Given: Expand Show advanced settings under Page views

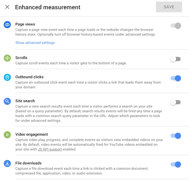Looking at the screenshot, I should tap(35, 43).
